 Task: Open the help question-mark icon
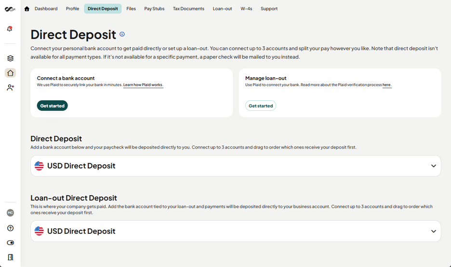click(10, 228)
